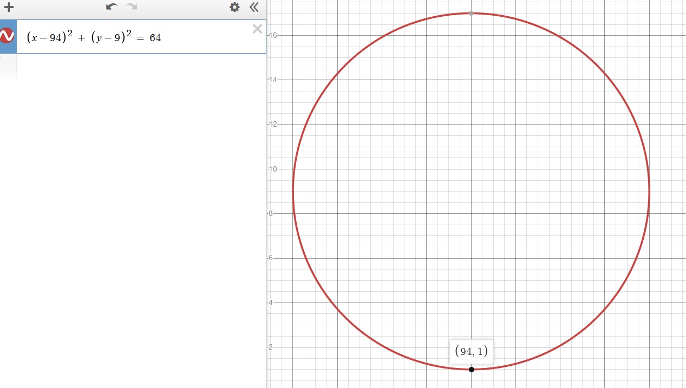Undo the last change
Screen dimensions: 686x388
click(x=112, y=7)
